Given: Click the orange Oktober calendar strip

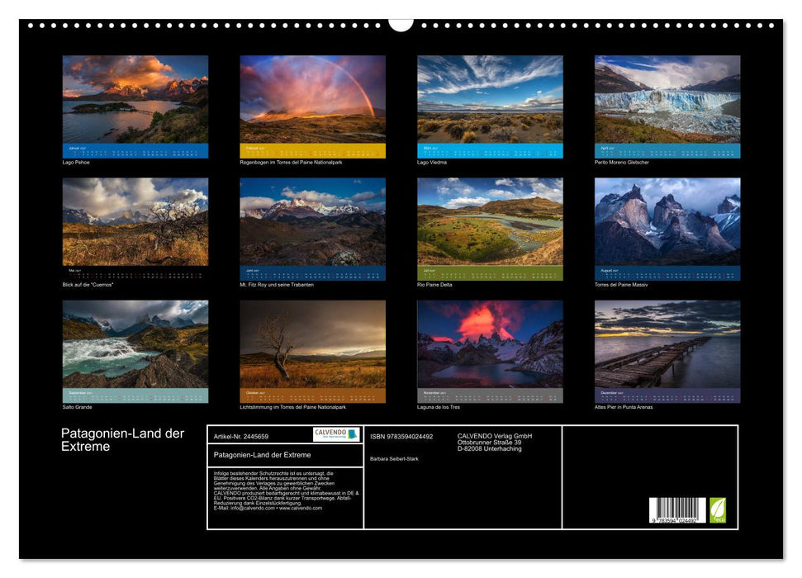Looking at the screenshot, I should click(312, 396).
